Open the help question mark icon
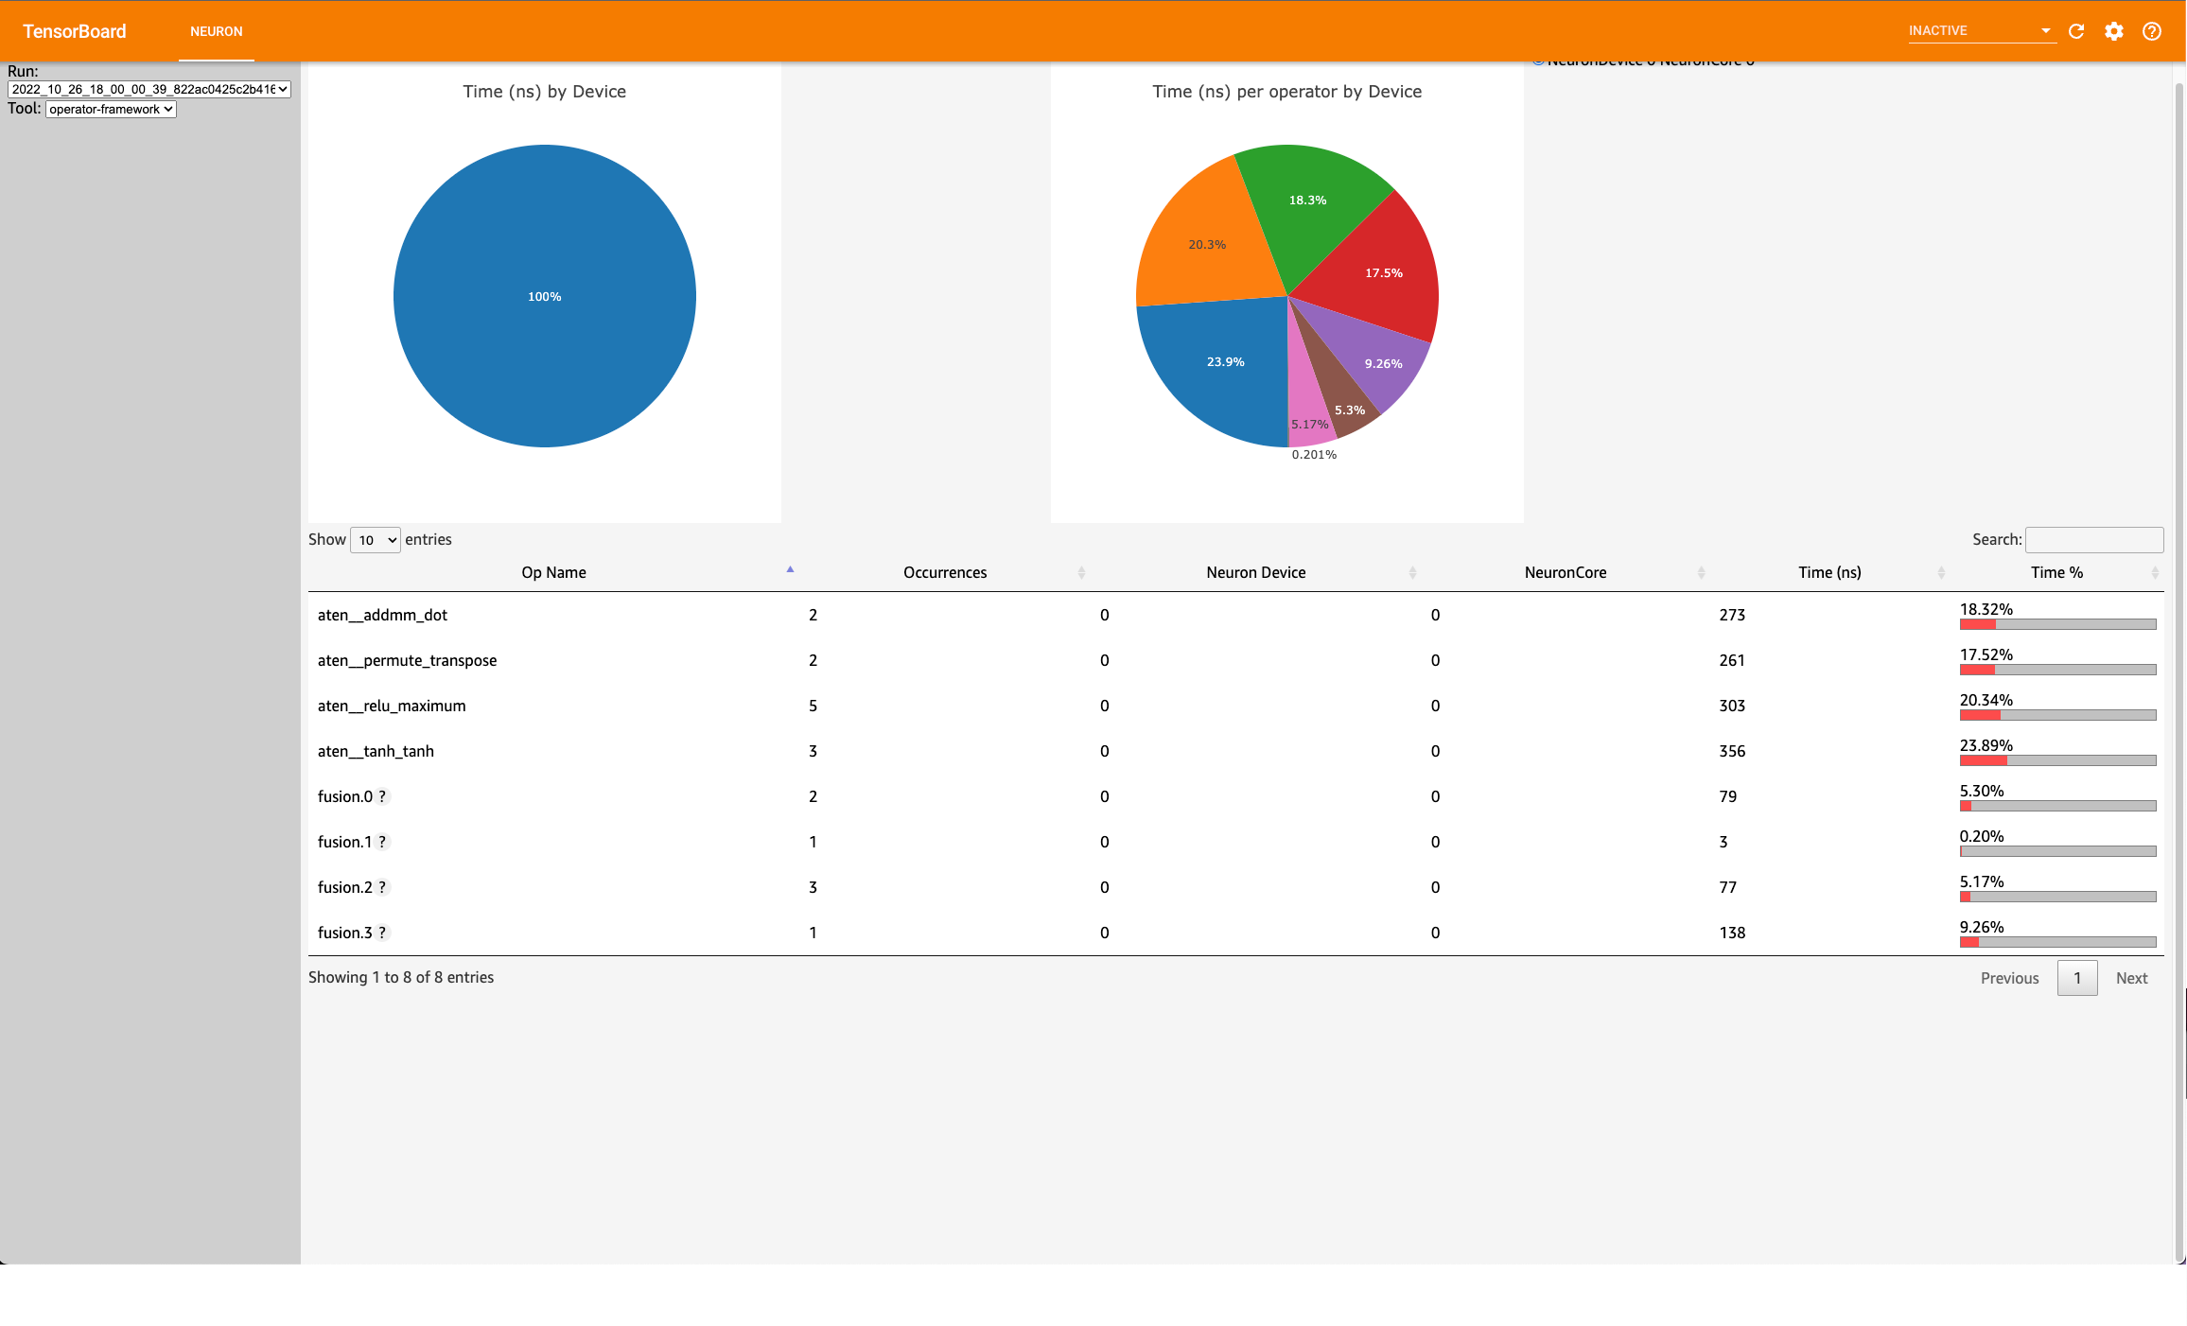 [x=2152, y=31]
